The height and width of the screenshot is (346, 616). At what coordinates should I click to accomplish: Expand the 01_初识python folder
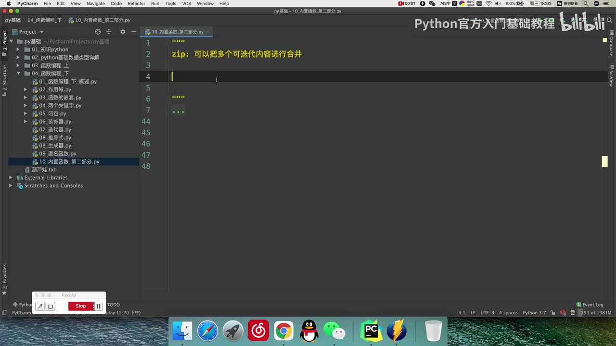tap(18, 49)
